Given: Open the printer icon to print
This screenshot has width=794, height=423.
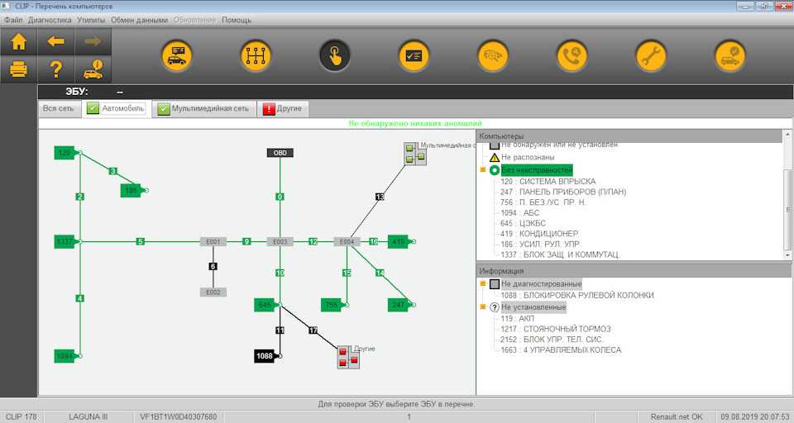Looking at the screenshot, I should point(18,69).
